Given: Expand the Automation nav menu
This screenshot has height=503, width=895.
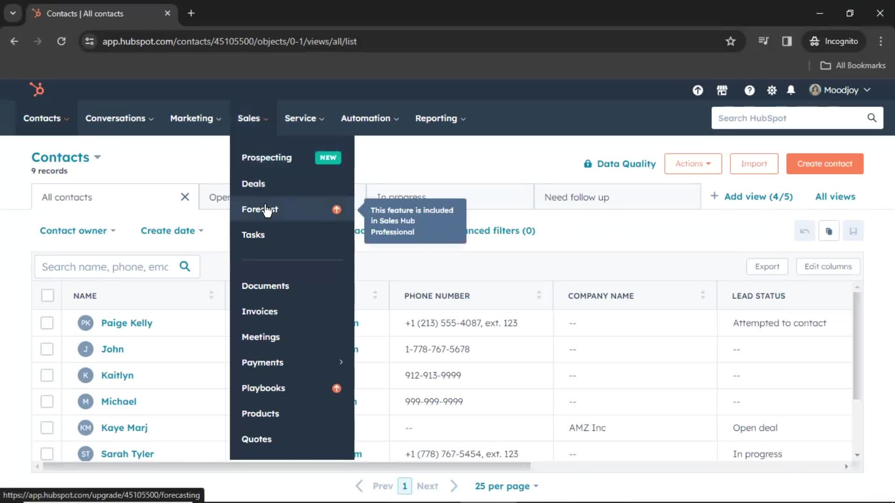Looking at the screenshot, I should pos(370,118).
